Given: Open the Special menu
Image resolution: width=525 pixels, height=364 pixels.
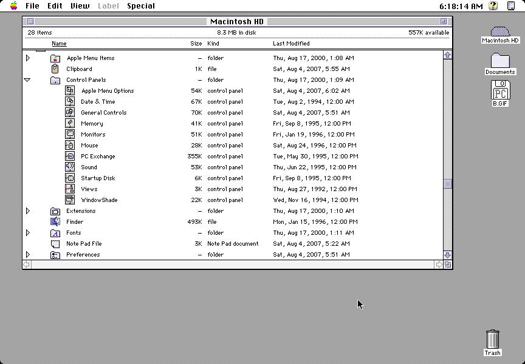Looking at the screenshot, I should (141, 5).
